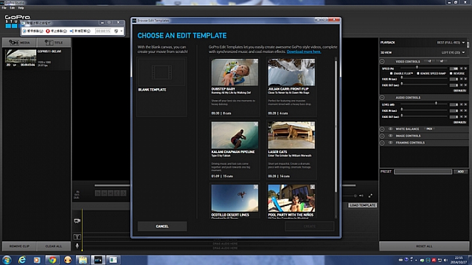
Task: Click the Create button in template dialog
Action: click(x=309, y=226)
